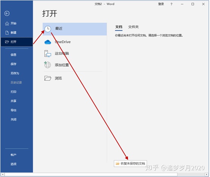This screenshot has height=177, width=210.
Task: Open the 打印 page
Action: pyautogui.click(x=17, y=92)
